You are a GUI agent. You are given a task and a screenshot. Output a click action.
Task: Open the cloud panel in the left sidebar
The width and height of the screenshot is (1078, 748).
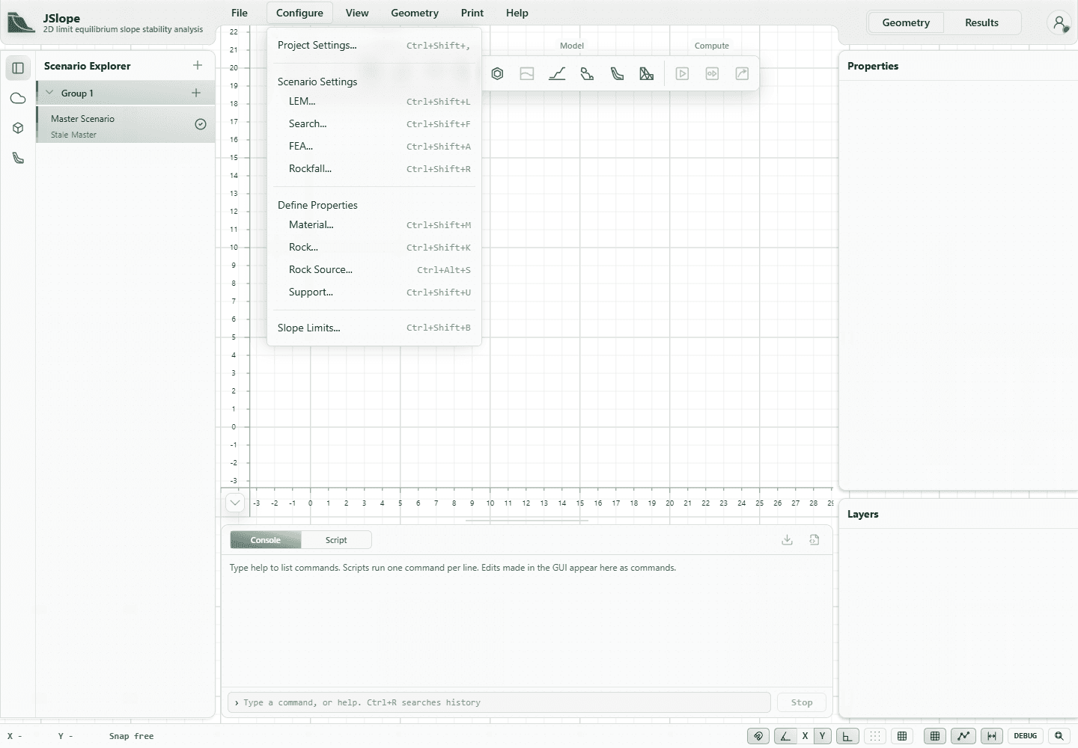[18, 98]
